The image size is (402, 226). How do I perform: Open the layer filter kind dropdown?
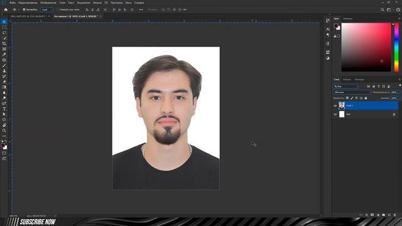[x=345, y=87]
